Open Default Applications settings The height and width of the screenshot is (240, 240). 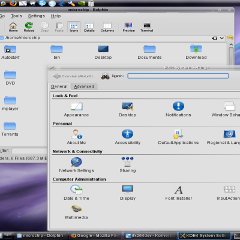pyautogui.click(x=178, y=137)
